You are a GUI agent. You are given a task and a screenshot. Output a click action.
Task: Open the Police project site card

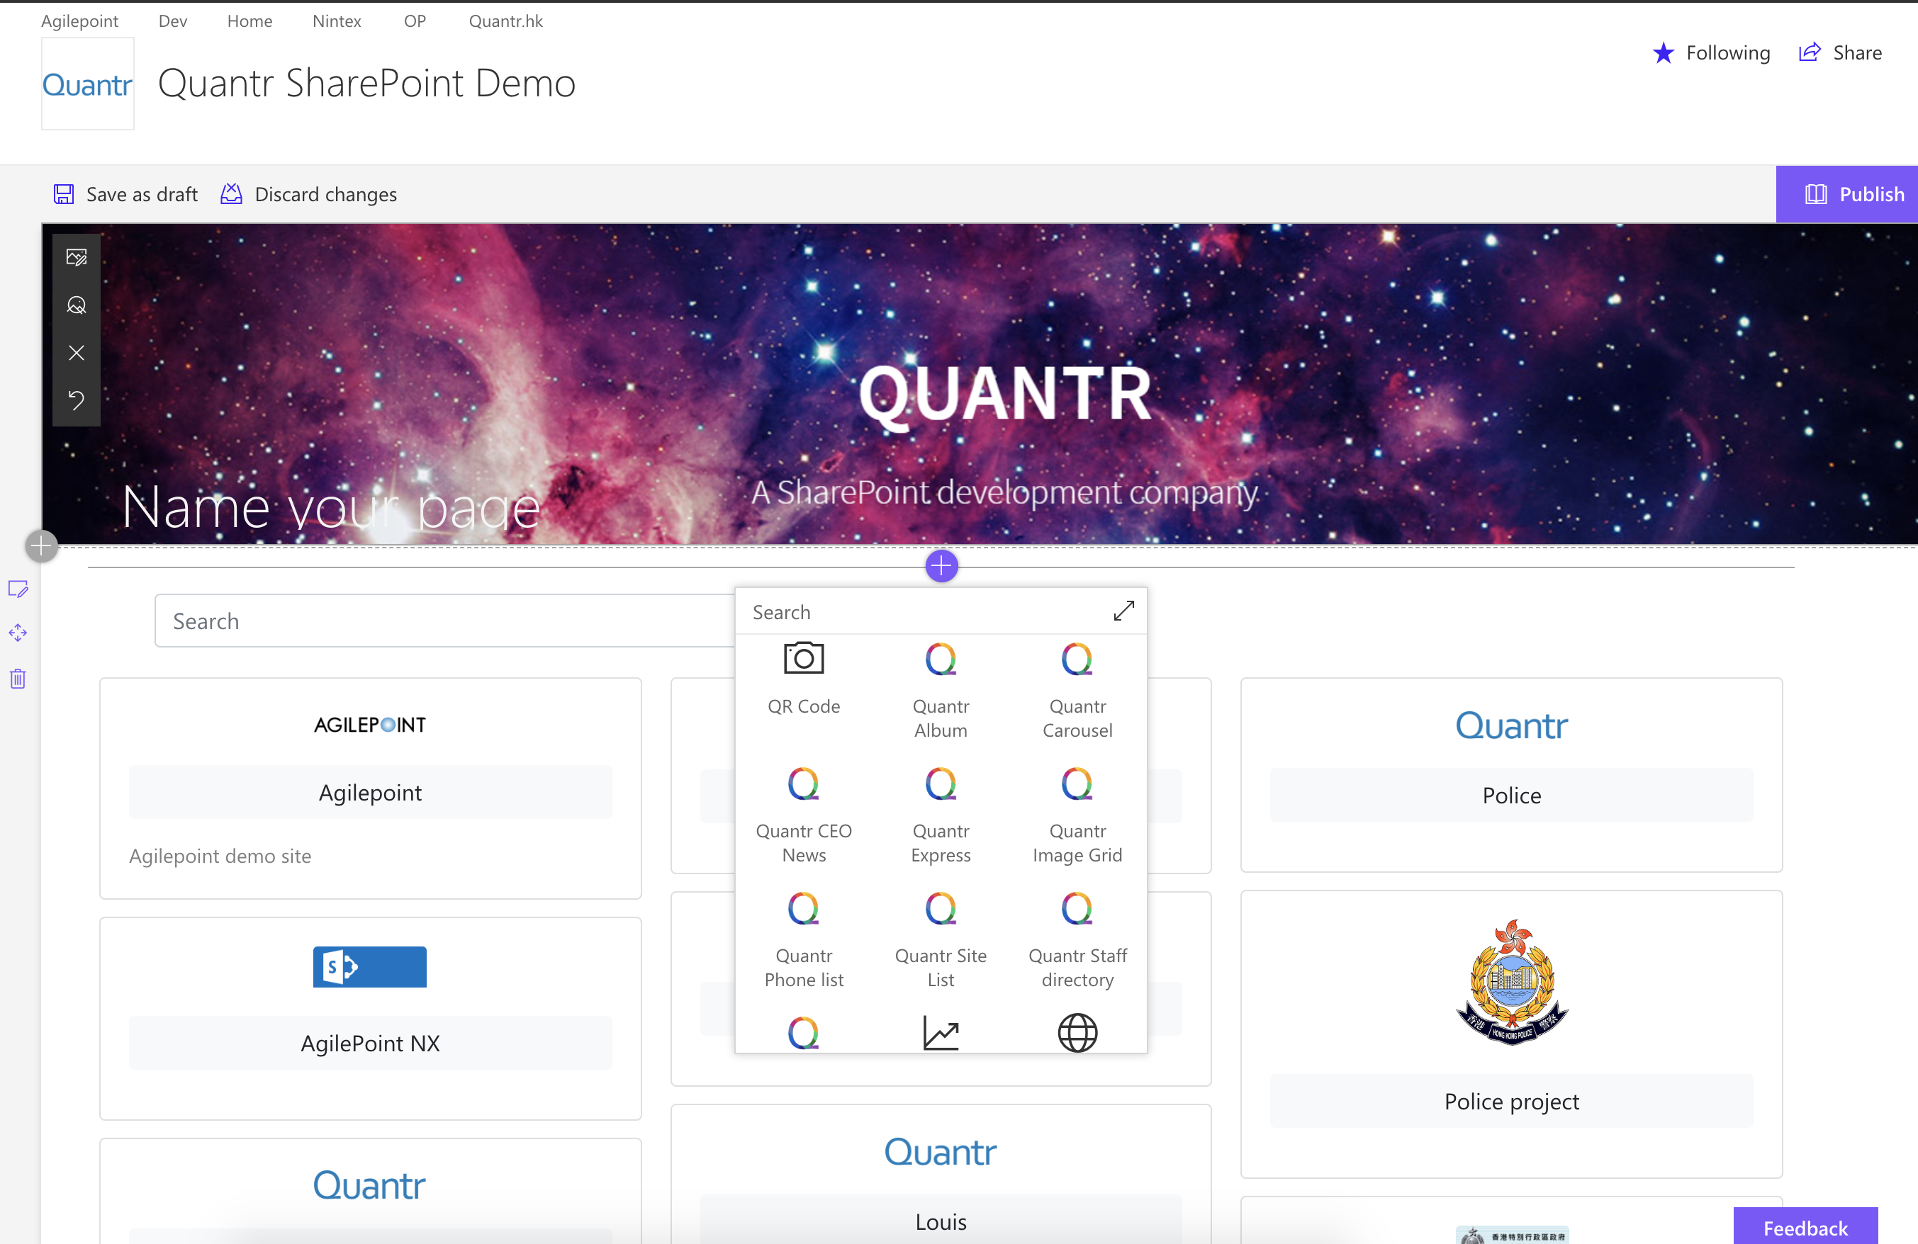pos(1511,1102)
